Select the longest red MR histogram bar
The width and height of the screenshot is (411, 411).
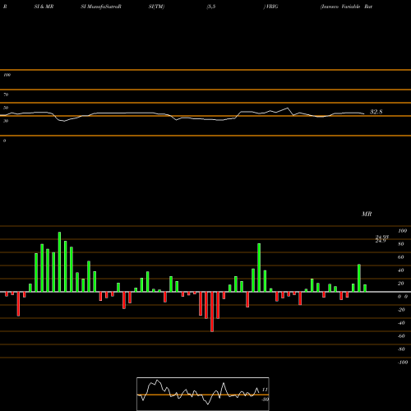click(x=212, y=312)
